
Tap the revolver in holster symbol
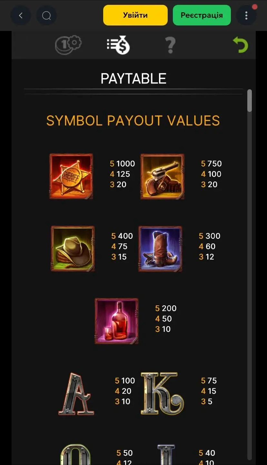pos(163,176)
